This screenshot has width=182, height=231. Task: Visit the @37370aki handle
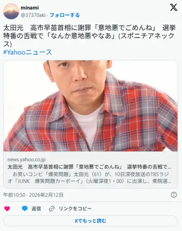click(x=33, y=15)
